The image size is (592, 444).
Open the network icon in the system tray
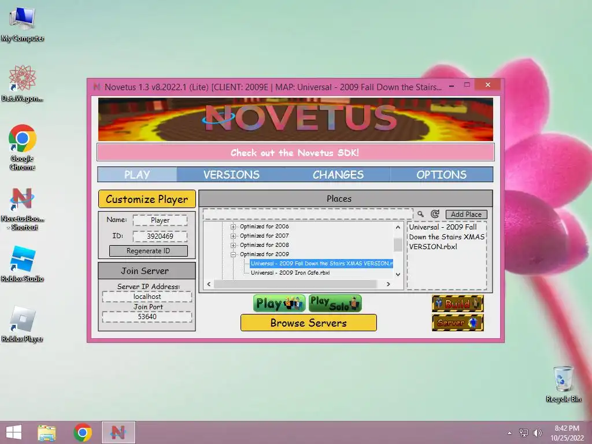click(x=524, y=432)
